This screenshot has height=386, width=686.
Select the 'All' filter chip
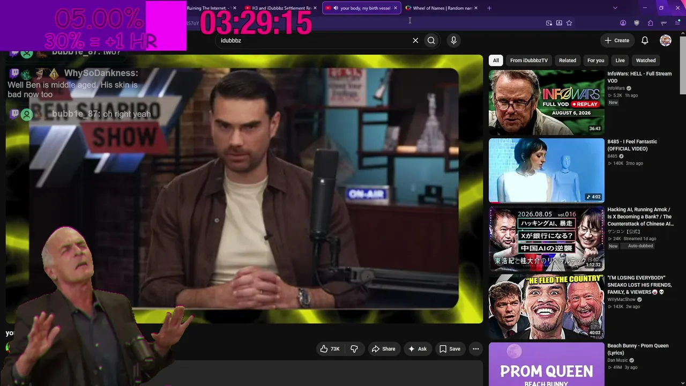coord(496,61)
